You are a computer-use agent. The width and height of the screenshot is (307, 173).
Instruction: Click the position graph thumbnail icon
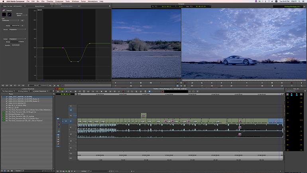point(10,14)
